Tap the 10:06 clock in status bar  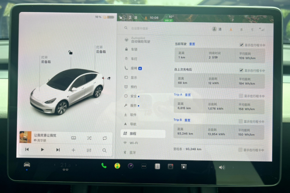tap(154, 18)
